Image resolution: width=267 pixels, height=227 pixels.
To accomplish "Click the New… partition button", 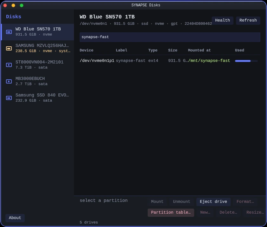I will point(205,212).
